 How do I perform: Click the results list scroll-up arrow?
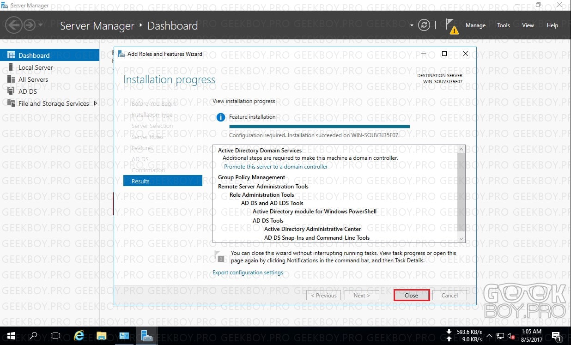pos(461,149)
